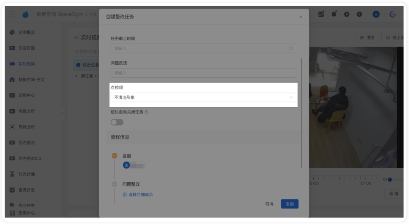Click the blue user avatar in header
409x224 pixels.
tap(376, 14)
